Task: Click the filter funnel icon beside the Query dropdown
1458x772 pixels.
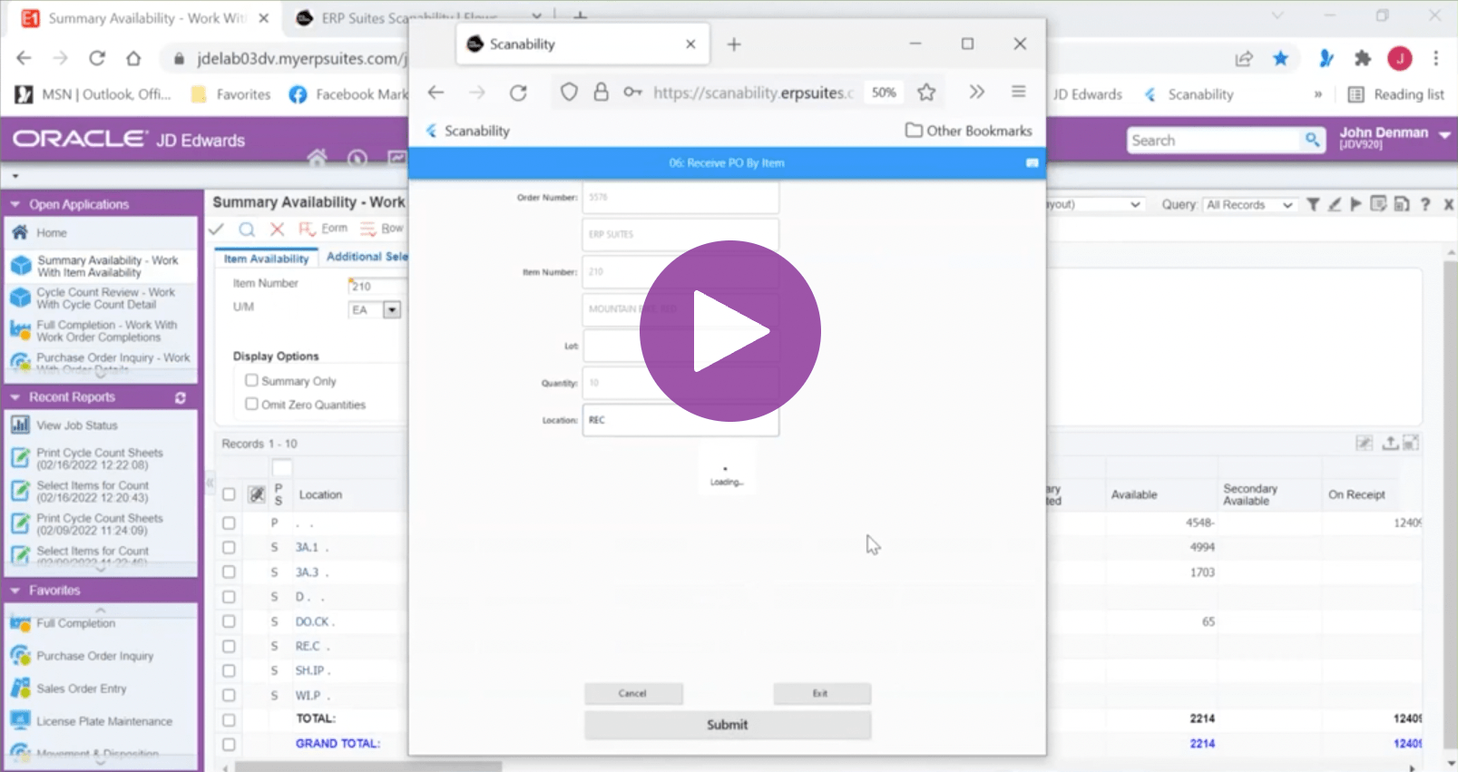Action: click(x=1313, y=204)
